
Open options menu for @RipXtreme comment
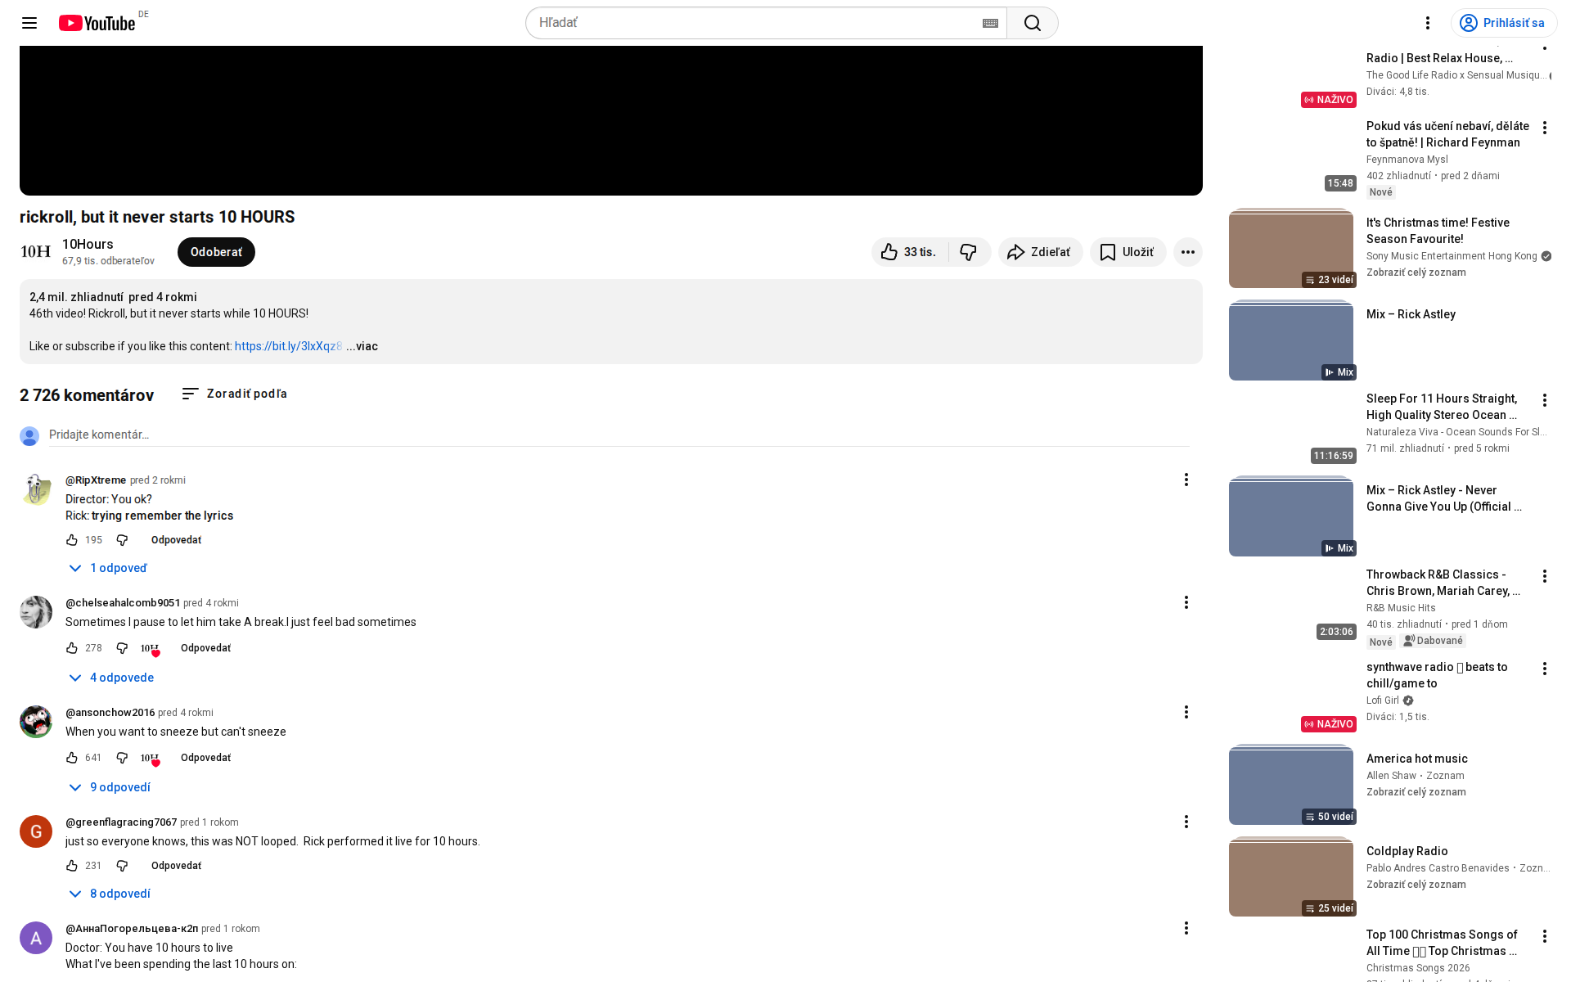tap(1186, 480)
